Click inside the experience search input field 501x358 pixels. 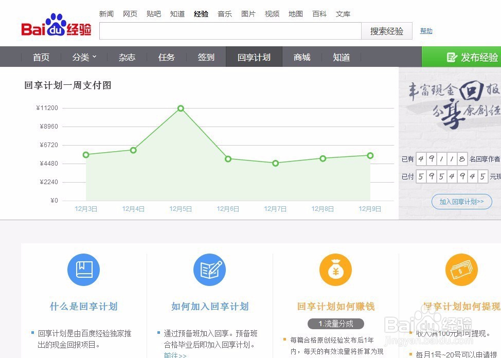tap(230, 31)
